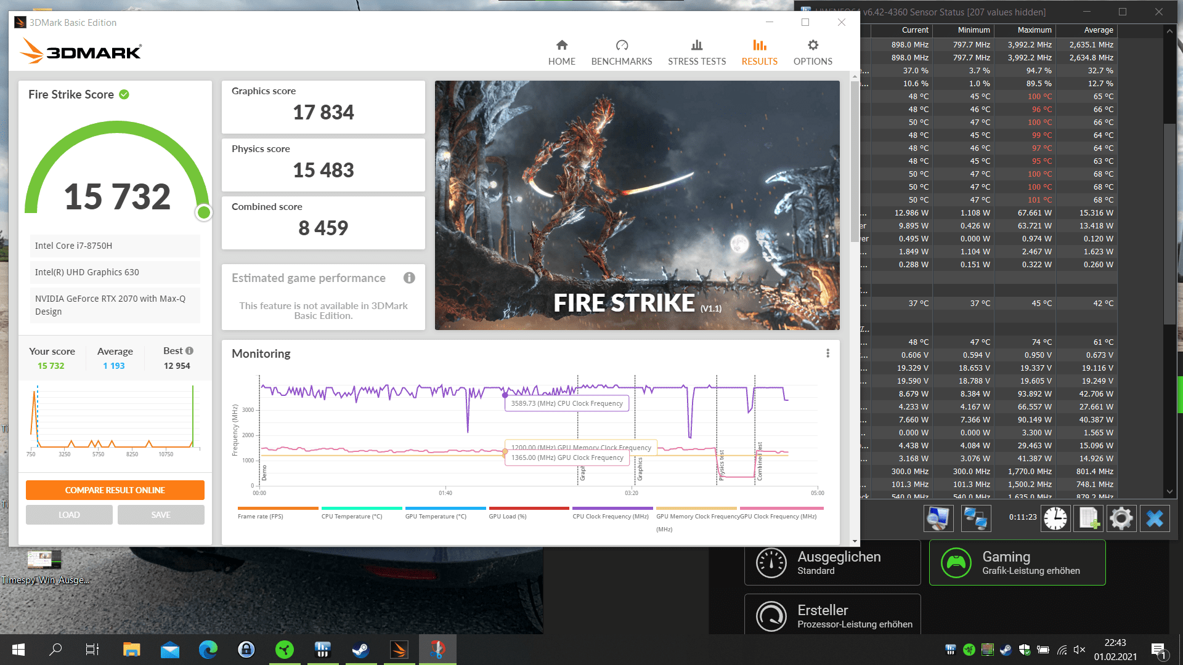Open Steam from taskbar

pyautogui.click(x=361, y=650)
